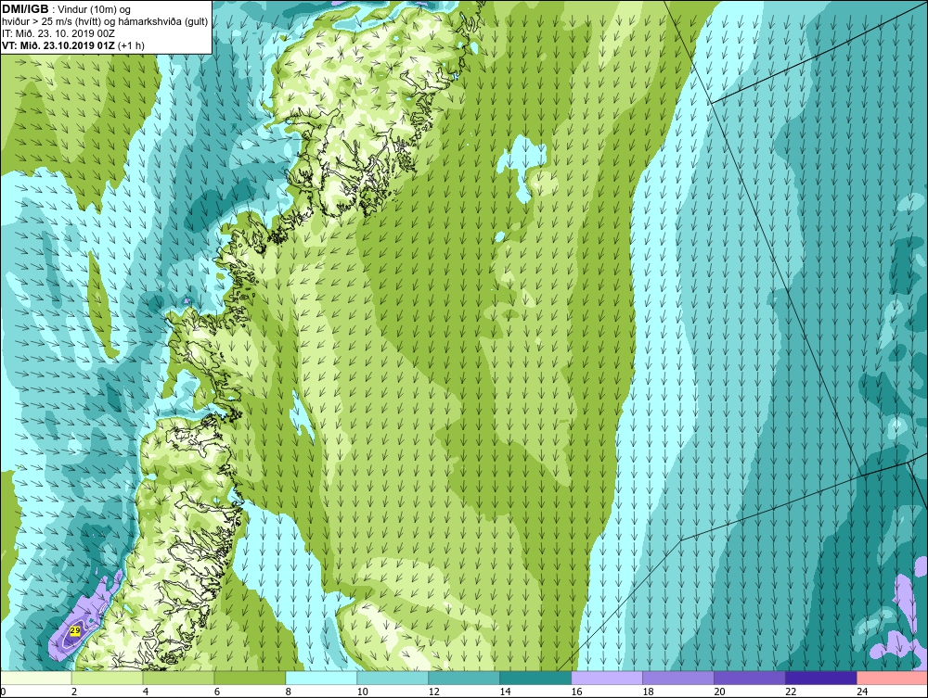This screenshot has width=928, height=698.
Task: Click the 18–20 m/s purple legend swatch
Action: 678,678
